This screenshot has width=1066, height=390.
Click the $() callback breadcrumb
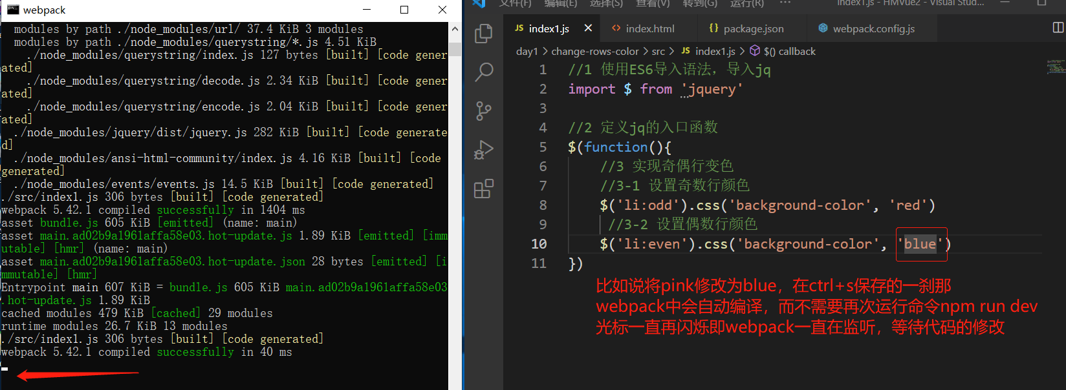[783, 51]
